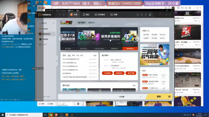Click 更多 in 精彩视频 section
This screenshot has height=117, width=209.
point(134,86)
